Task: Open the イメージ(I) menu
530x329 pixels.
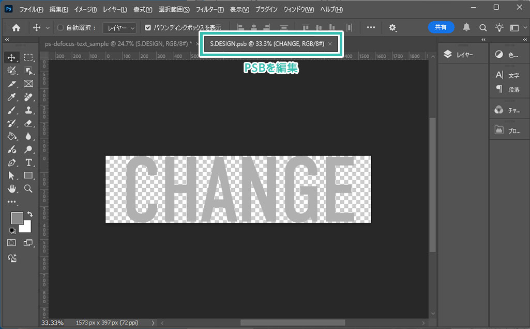Action: pyautogui.click(x=85, y=9)
